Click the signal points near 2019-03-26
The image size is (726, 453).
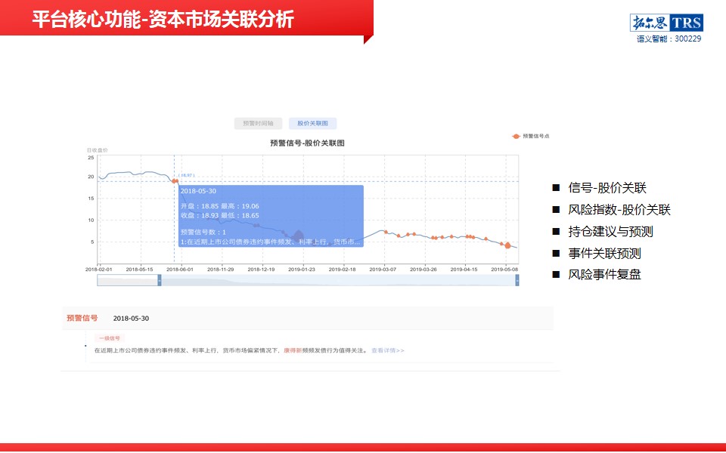click(434, 238)
